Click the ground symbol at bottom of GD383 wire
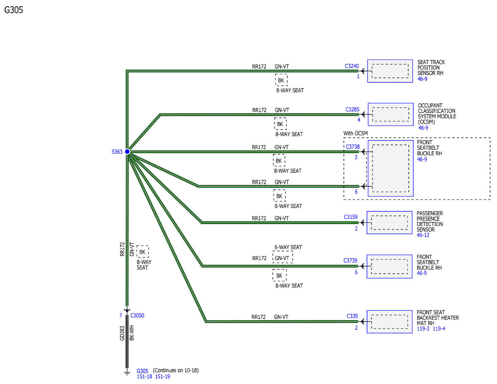 tap(127, 372)
